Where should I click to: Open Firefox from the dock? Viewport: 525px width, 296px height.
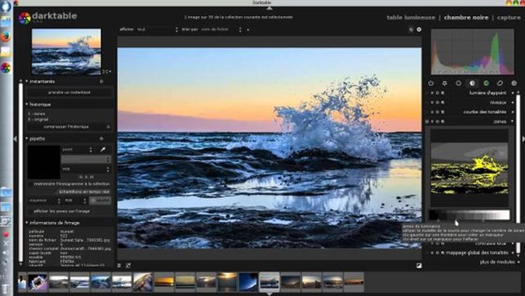point(6,36)
